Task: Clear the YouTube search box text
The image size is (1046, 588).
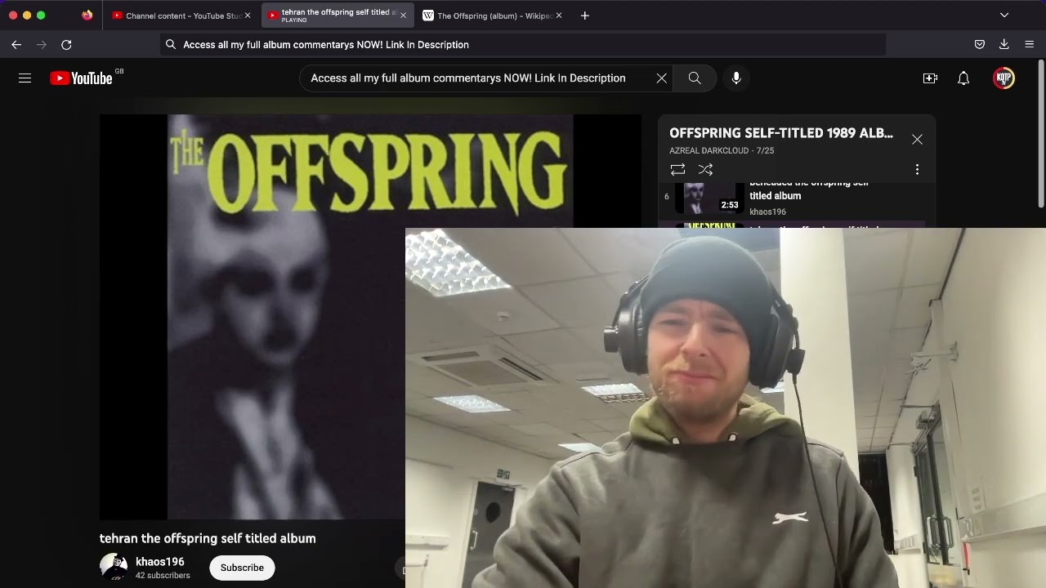Action: [661, 78]
